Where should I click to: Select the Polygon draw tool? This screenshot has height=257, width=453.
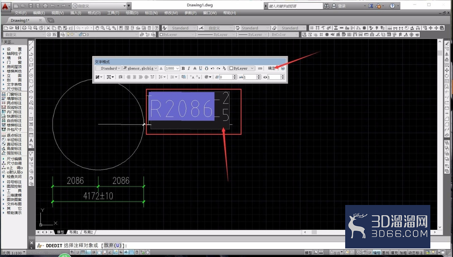[x=31, y=59]
